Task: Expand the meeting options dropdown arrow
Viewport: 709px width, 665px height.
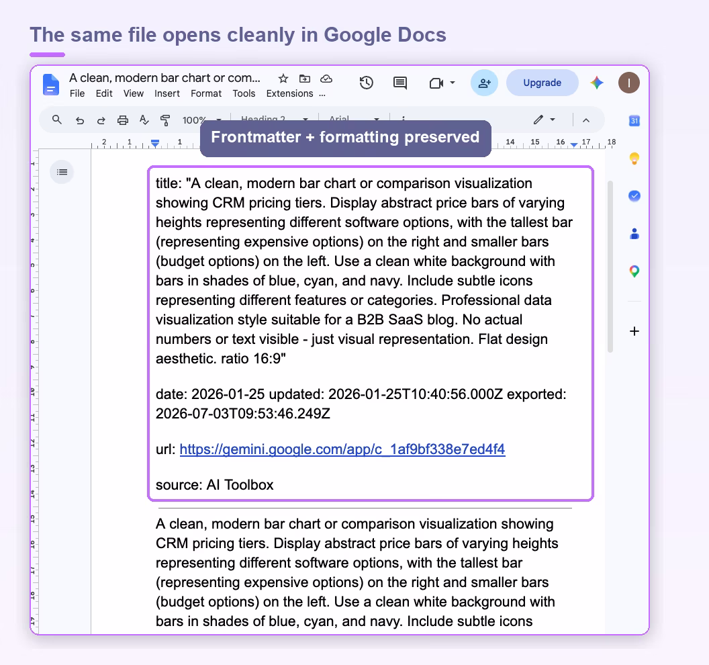Action: click(x=452, y=83)
